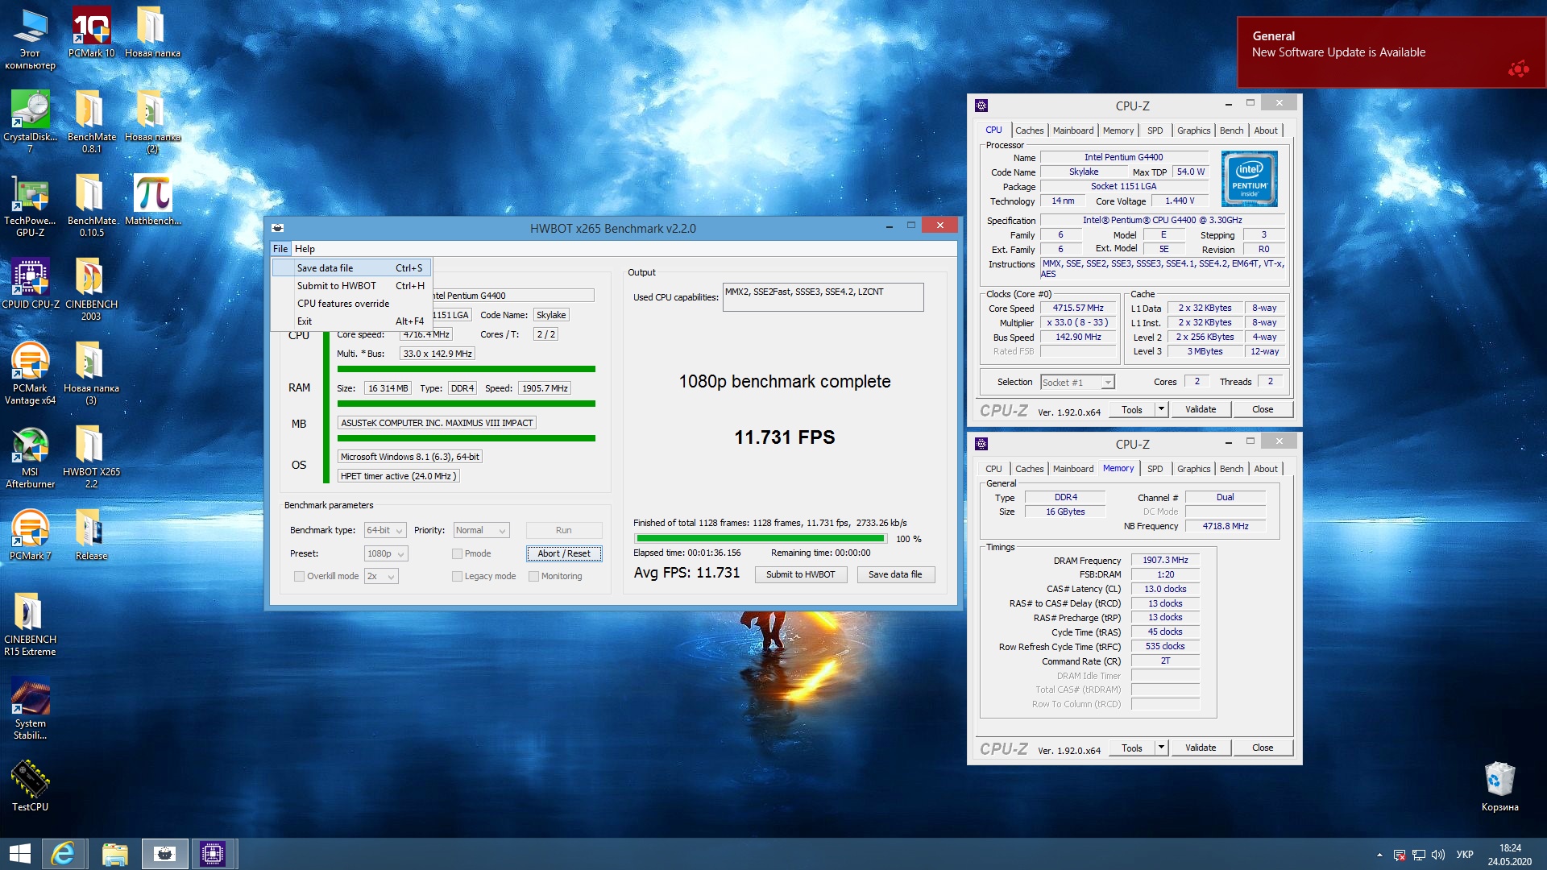1547x870 pixels.
Task: Choose Submit to HWBOT in File menu
Action: coord(351,286)
